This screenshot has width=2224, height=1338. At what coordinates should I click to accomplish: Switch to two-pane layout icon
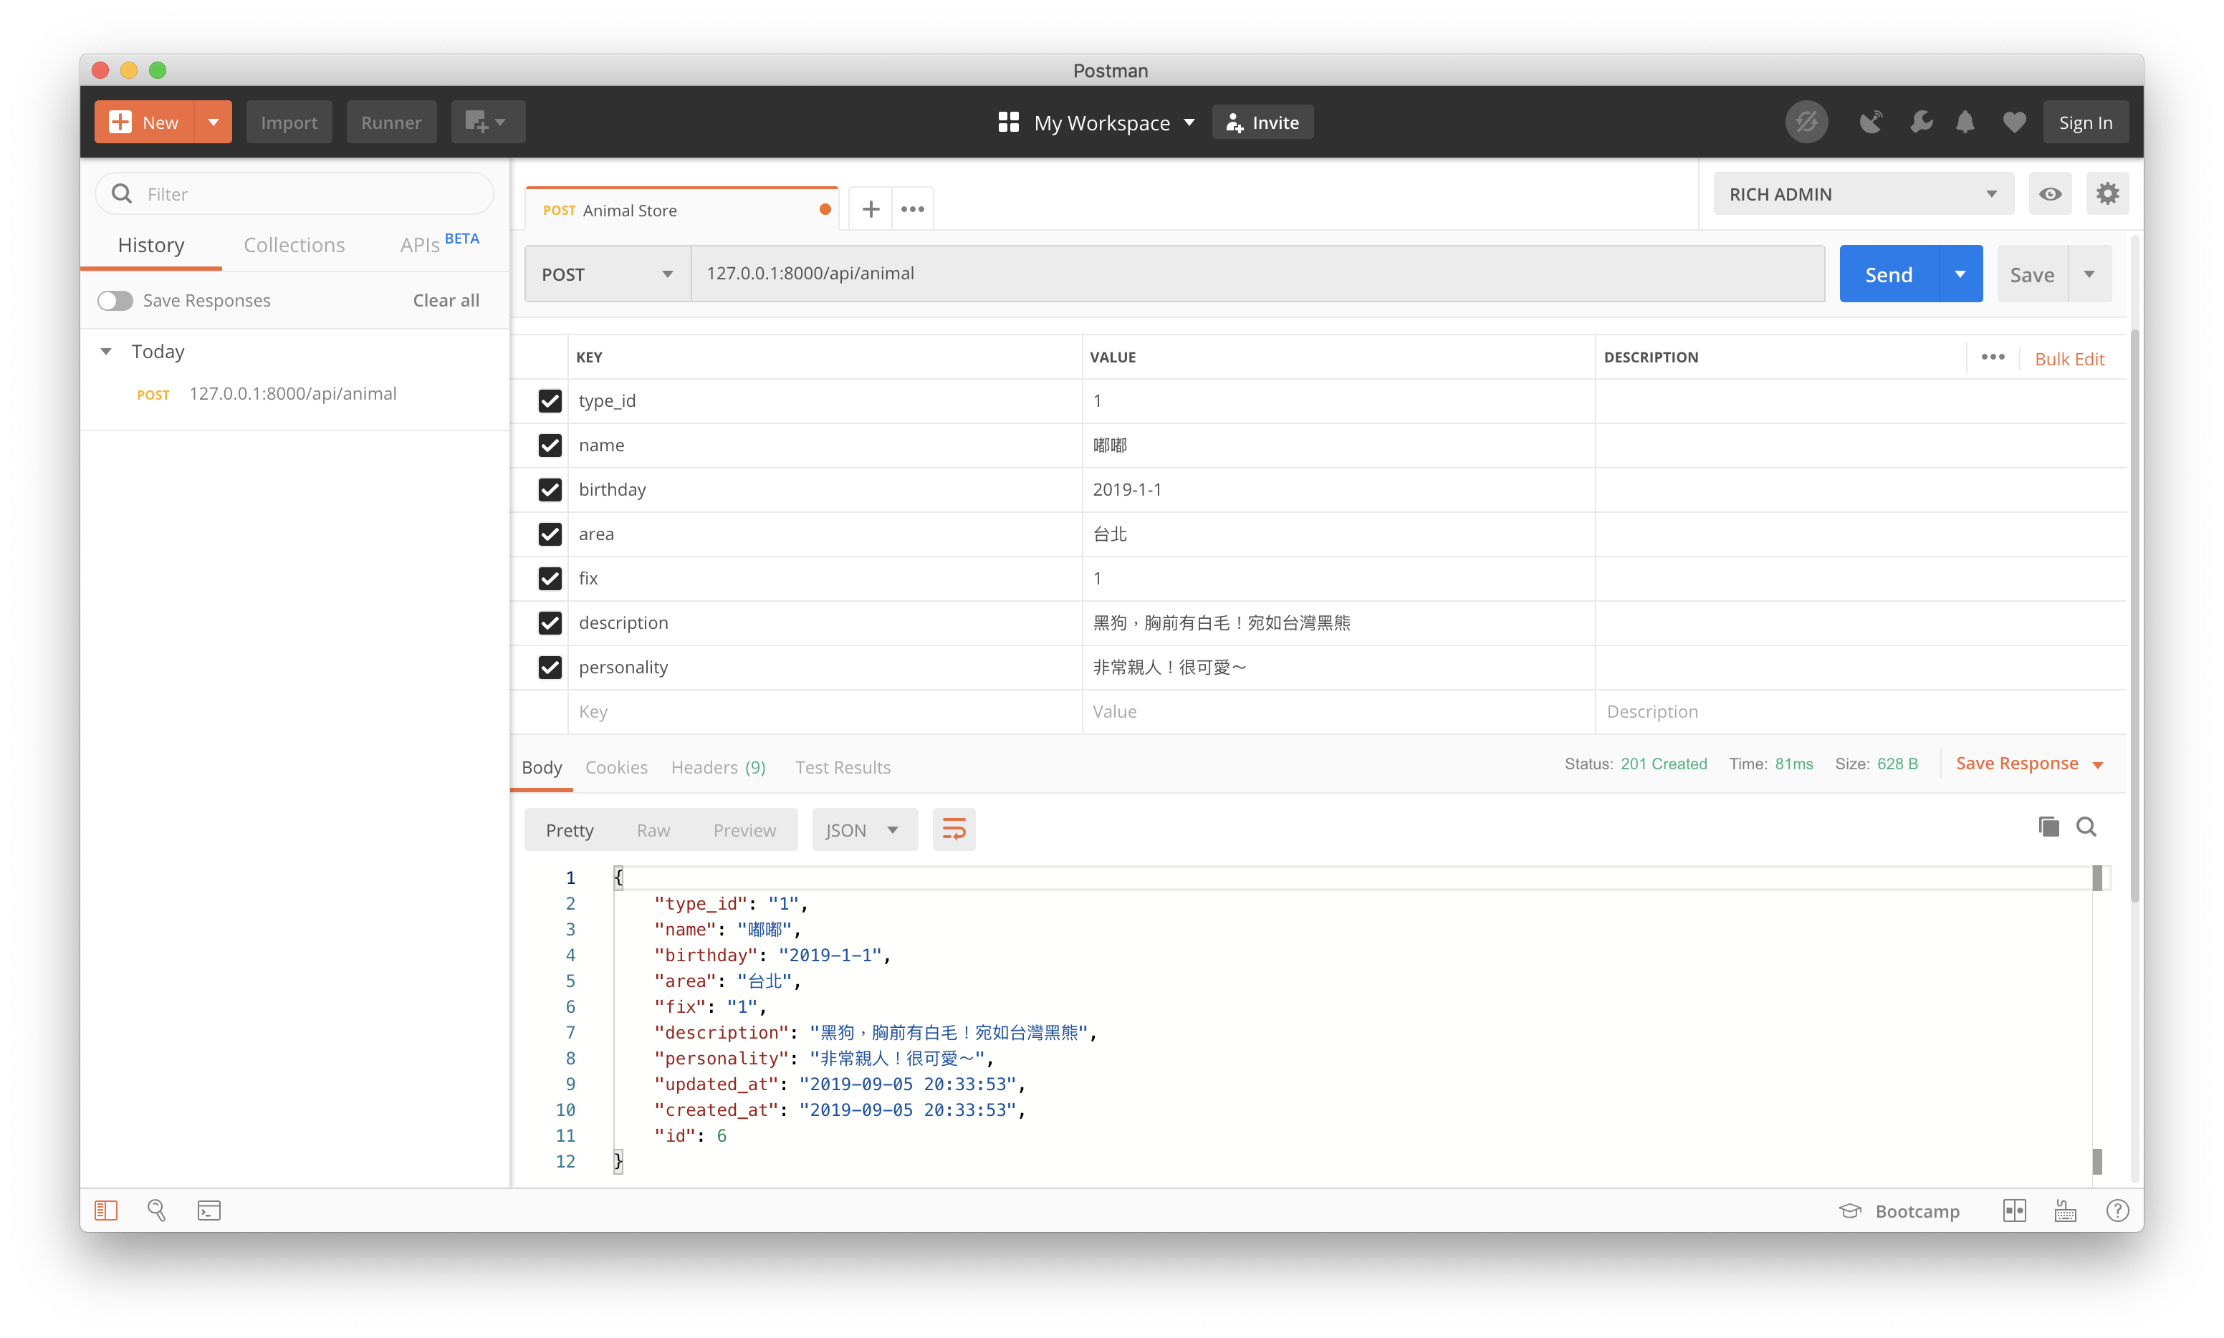[x=2014, y=1210]
